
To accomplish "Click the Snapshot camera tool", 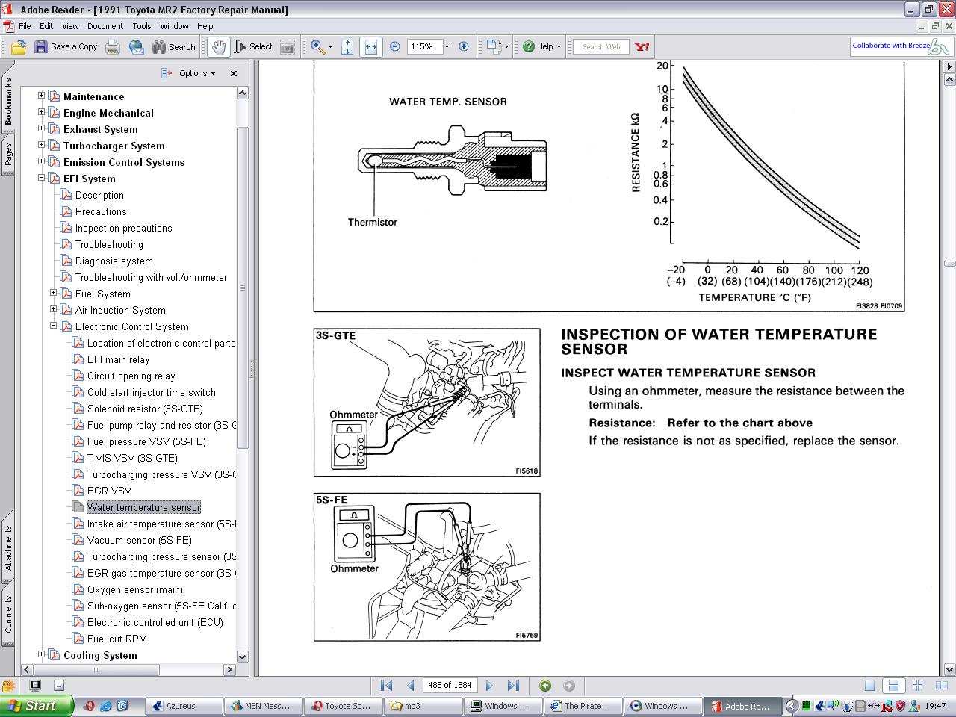I will tap(287, 47).
